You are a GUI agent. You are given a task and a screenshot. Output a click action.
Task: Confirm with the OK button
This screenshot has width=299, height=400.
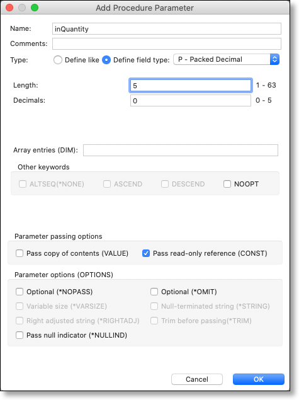point(259,379)
